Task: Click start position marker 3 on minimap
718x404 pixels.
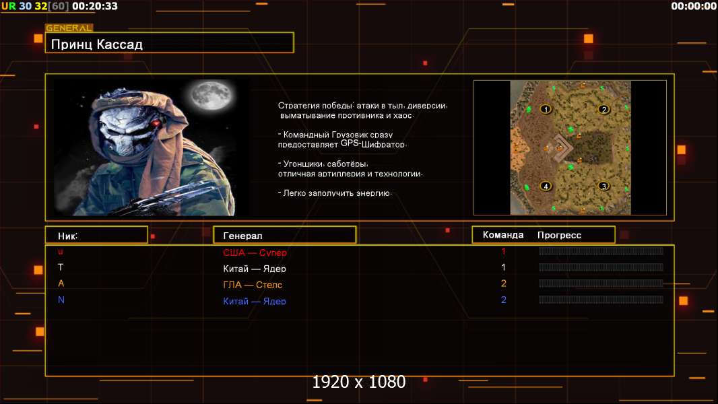Action: [604, 187]
